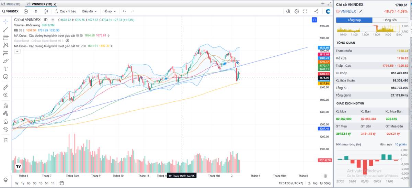Click the add symbol compare plus icon
The image size is (412, 188).
26,11
